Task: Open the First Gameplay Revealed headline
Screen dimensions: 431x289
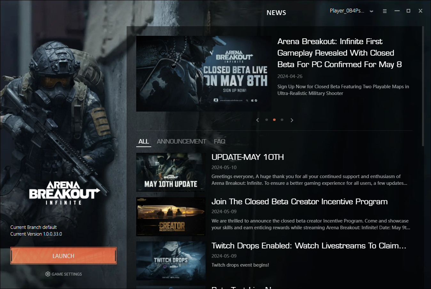Action: point(340,53)
